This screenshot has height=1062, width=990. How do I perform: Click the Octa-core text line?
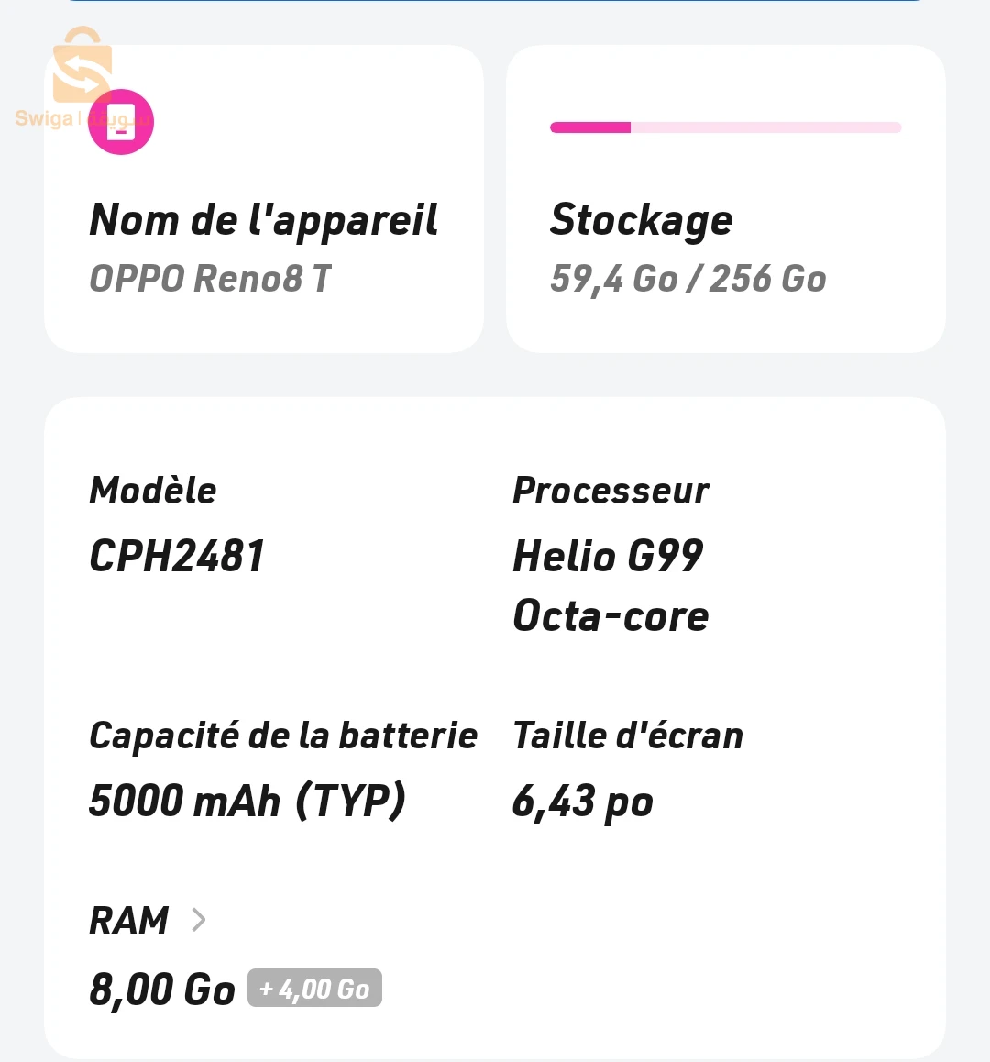610,615
